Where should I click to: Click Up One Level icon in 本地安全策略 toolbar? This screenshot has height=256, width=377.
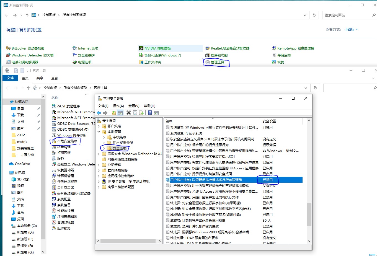[113, 113]
